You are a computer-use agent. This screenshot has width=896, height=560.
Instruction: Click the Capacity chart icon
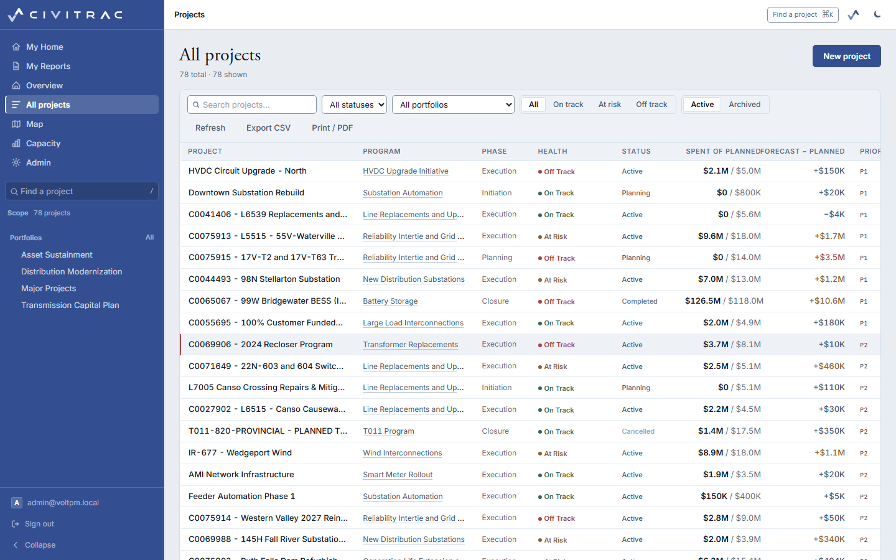(x=16, y=143)
